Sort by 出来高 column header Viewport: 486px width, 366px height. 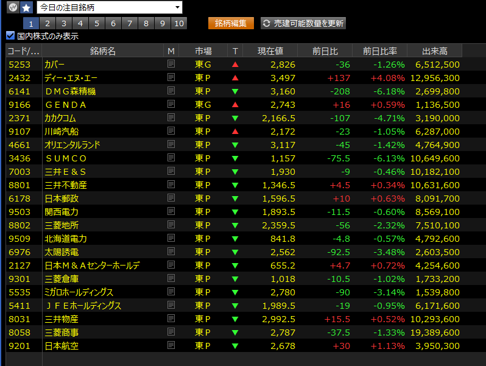click(435, 51)
